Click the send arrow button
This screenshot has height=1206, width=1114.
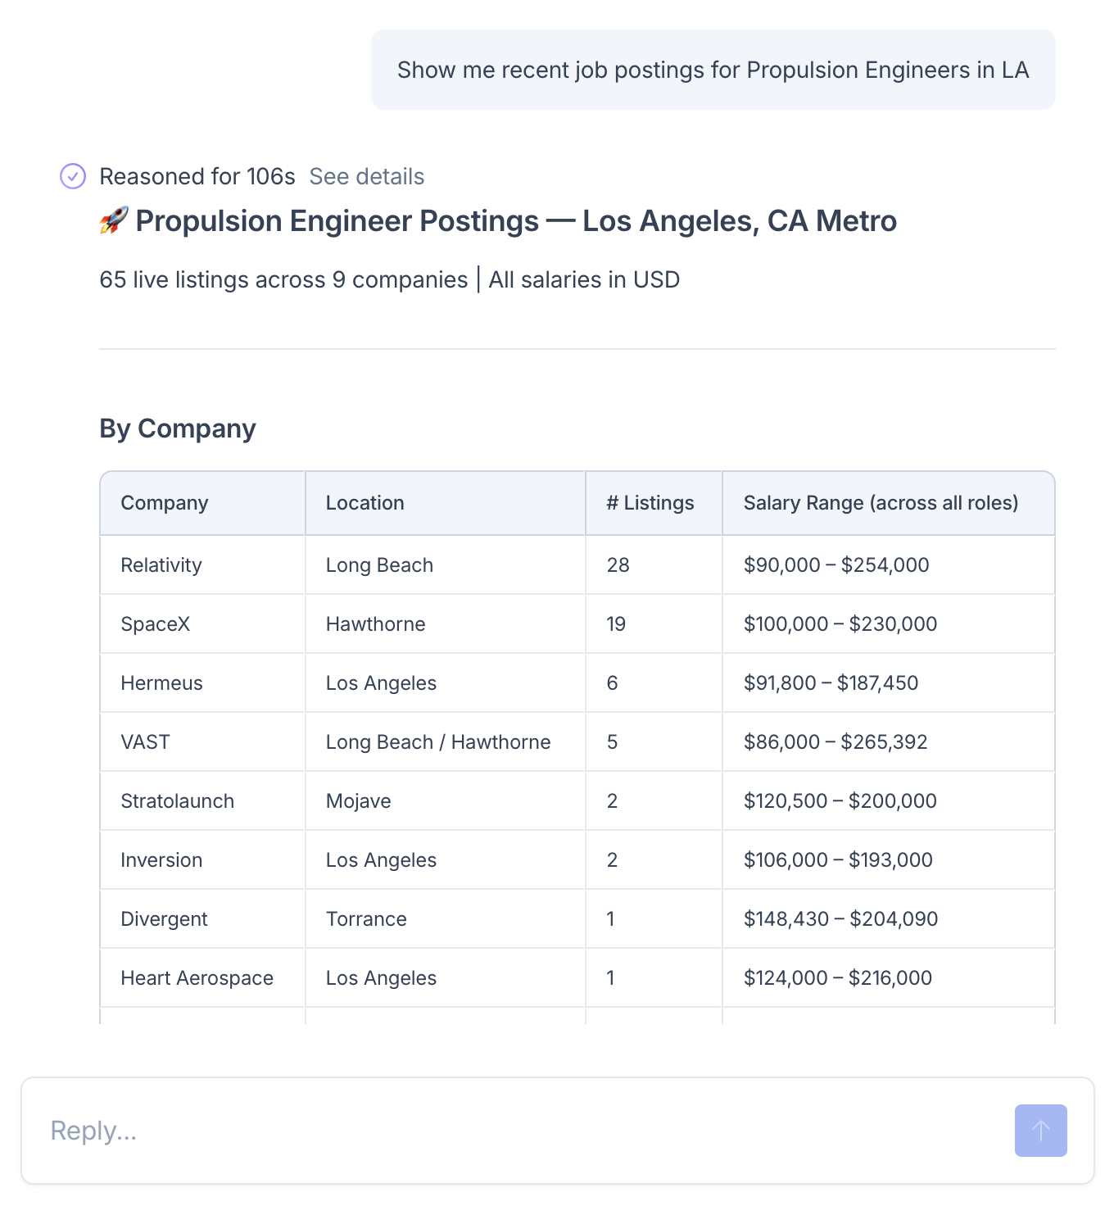coord(1040,1130)
